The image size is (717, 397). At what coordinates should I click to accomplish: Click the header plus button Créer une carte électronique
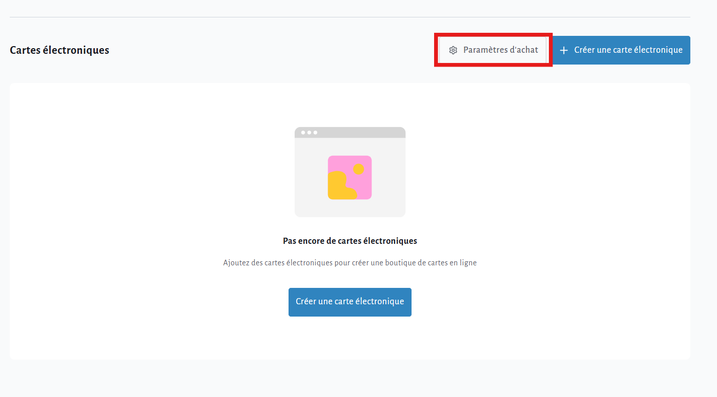click(x=621, y=50)
